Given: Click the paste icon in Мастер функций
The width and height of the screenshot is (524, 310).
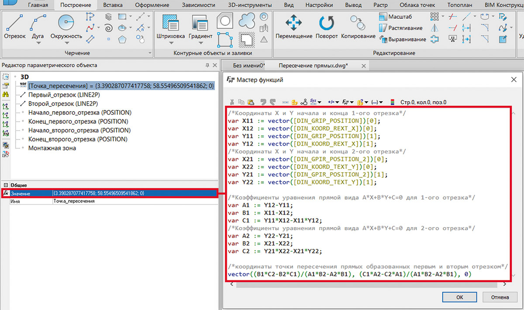Looking at the screenshot, I should pos(251,102).
